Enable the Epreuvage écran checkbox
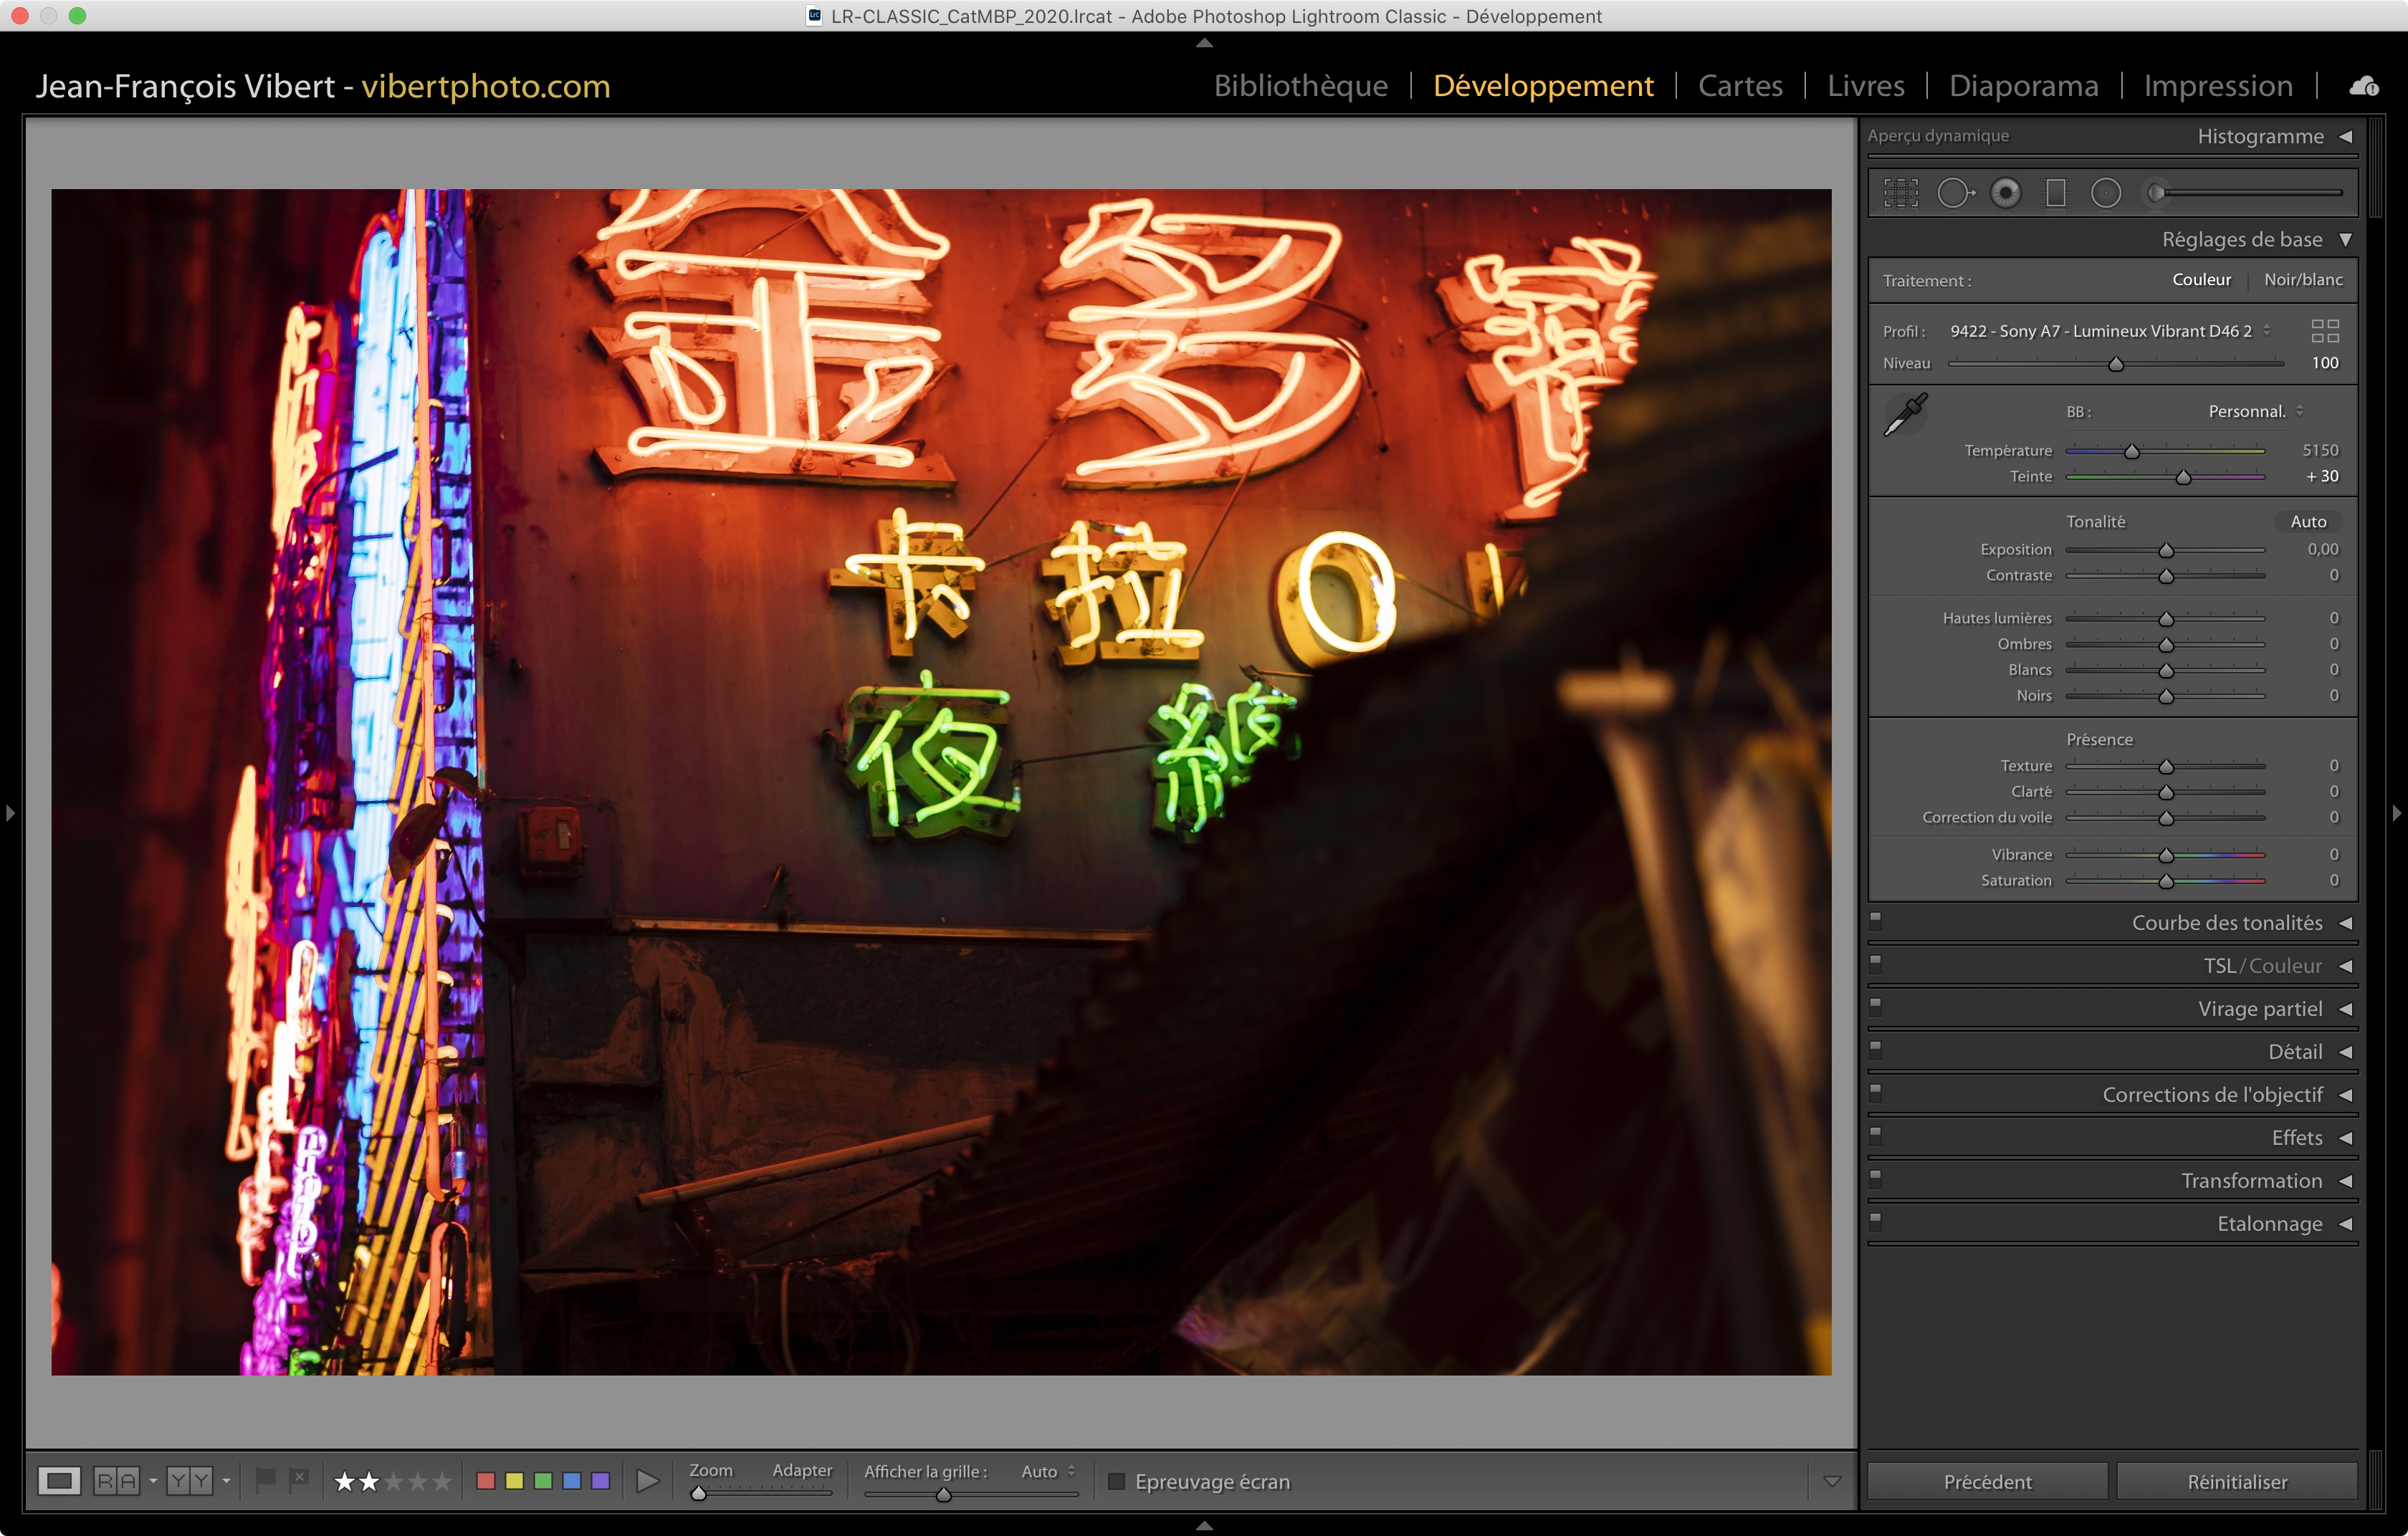2408x1536 pixels. pyautogui.click(x=1117, y=1481)
